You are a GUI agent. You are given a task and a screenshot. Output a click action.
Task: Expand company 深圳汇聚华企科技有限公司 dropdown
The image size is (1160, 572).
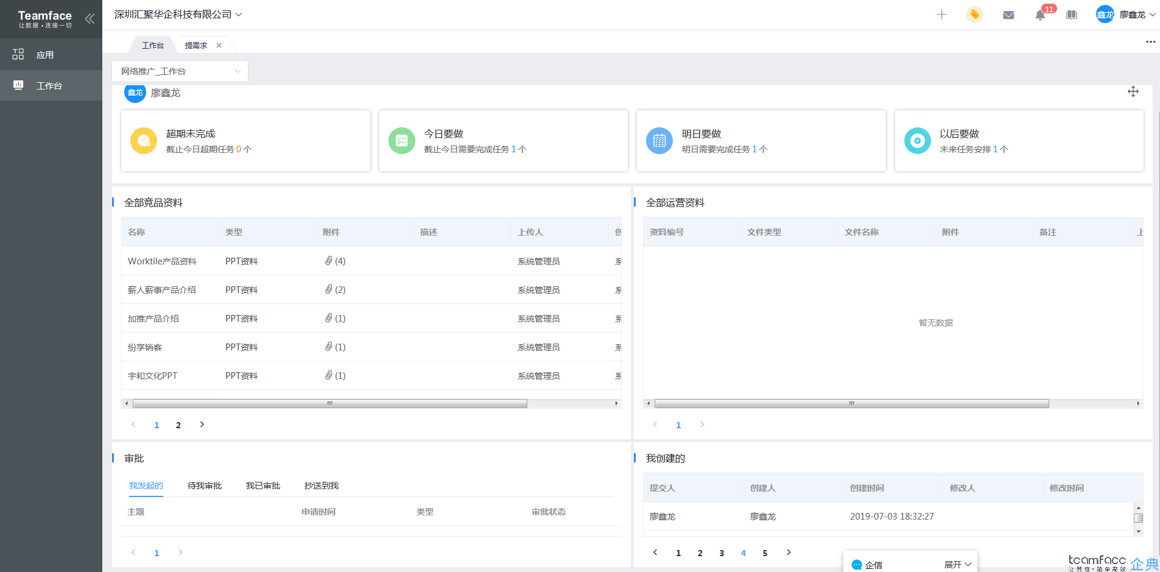coord(239,15)
